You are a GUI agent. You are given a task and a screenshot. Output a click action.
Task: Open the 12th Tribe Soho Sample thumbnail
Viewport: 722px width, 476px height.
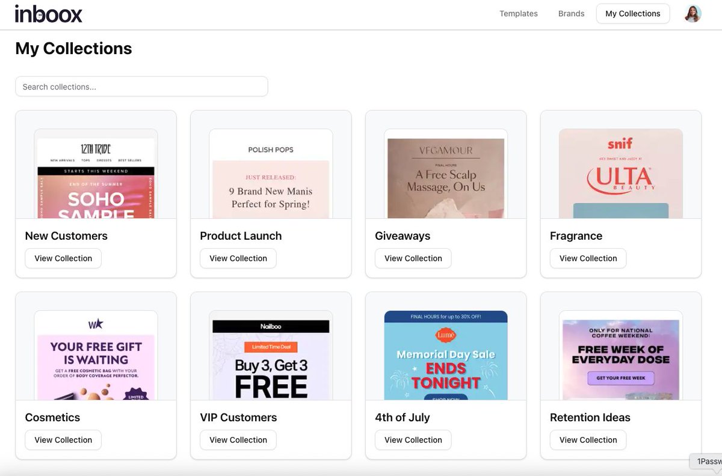click(96, 174)
